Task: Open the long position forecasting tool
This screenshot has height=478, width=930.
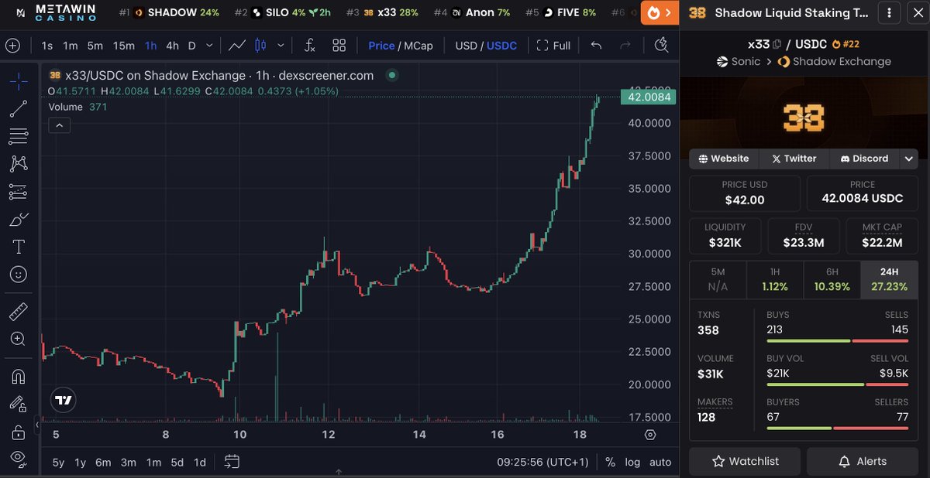Action: click(x=19, y=192)
